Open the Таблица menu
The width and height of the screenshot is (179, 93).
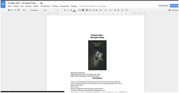click(55, 6)
